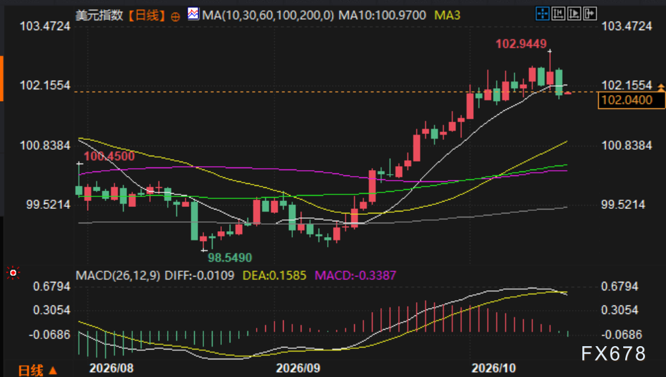The height and width of the screenshot is (377, 666).
Task: Click the jump-to-chart-start icon
Action: (558, 14)
